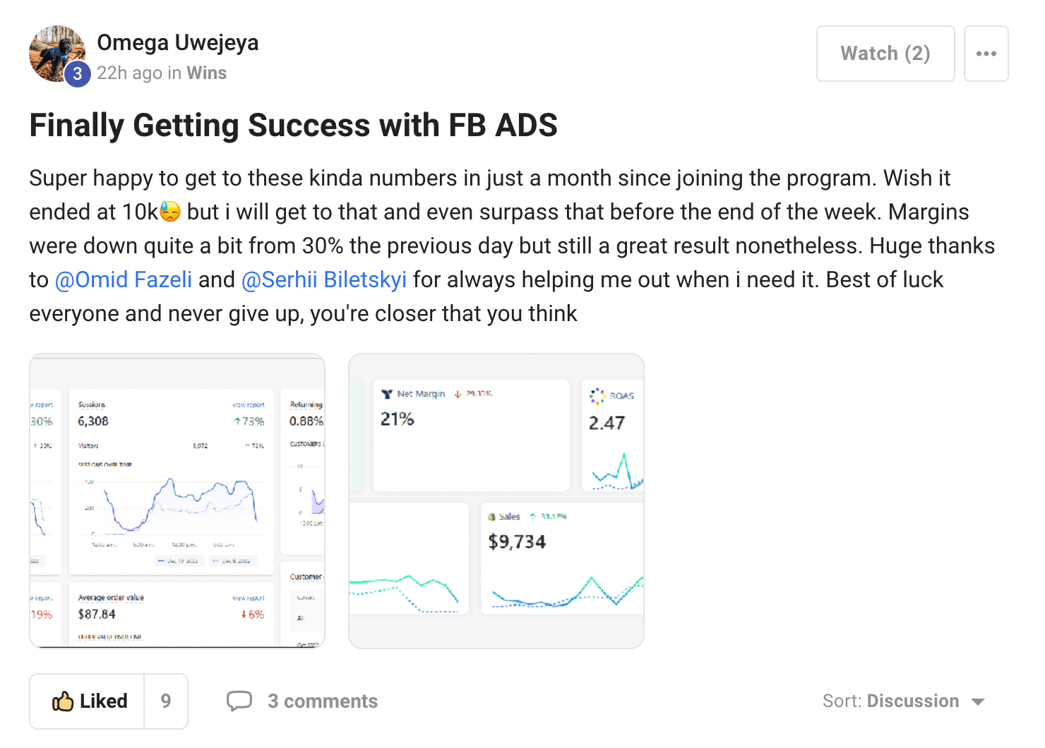
Task: Click the speech bubble comments icon
Action: tap(239, 701)
